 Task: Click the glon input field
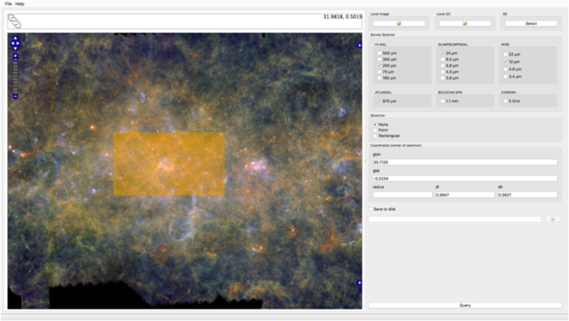coord(465,163)
